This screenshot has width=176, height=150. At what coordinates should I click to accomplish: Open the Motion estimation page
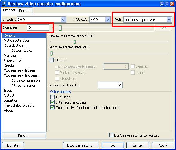point(17,41)
